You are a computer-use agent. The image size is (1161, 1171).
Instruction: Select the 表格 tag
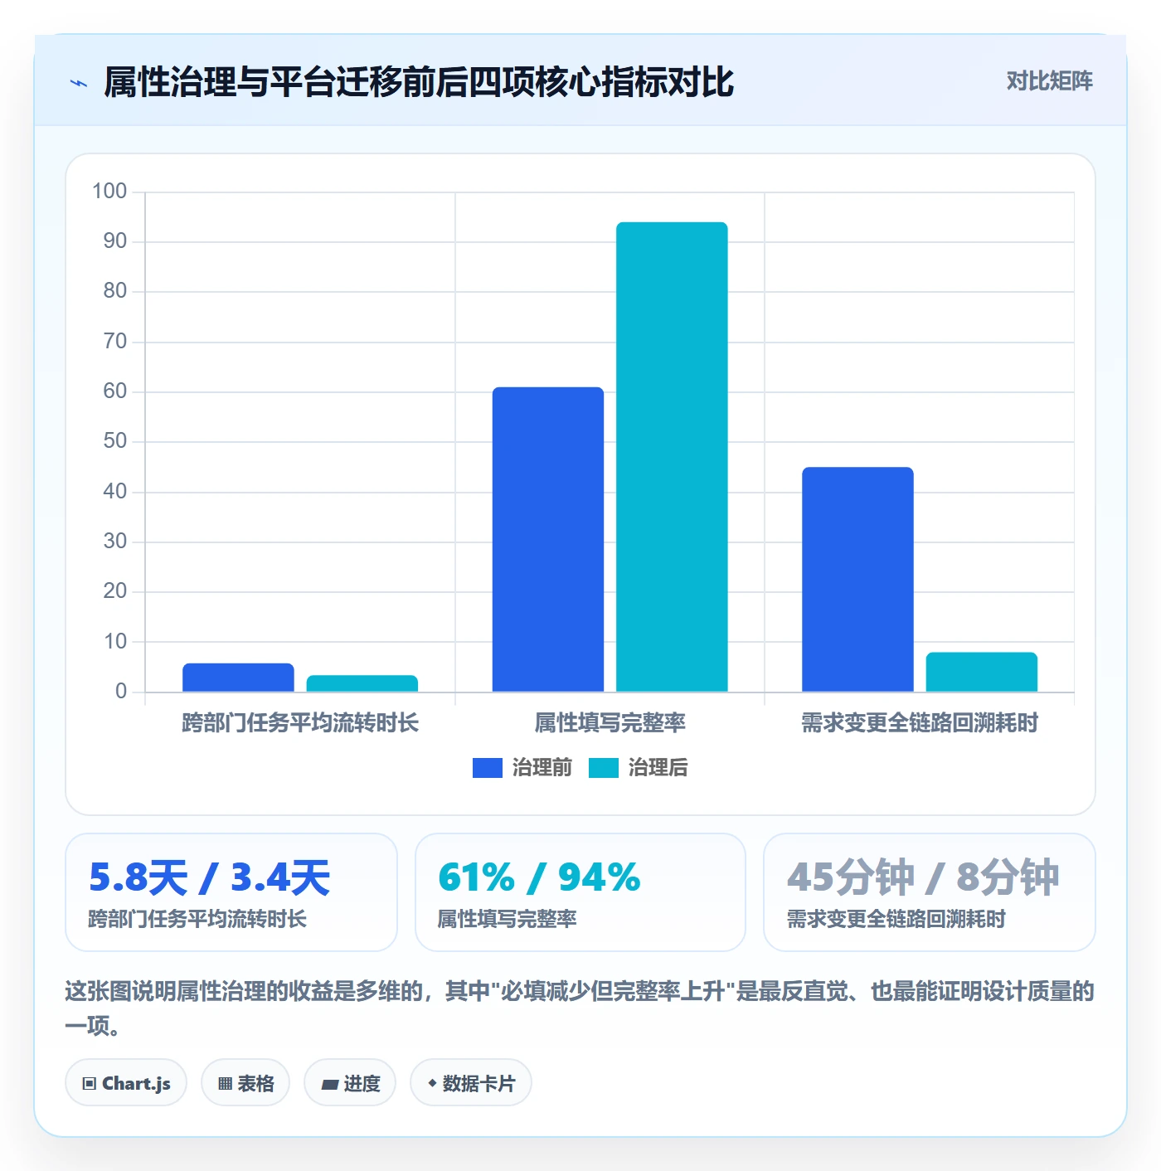click(x=245, y=1082)
